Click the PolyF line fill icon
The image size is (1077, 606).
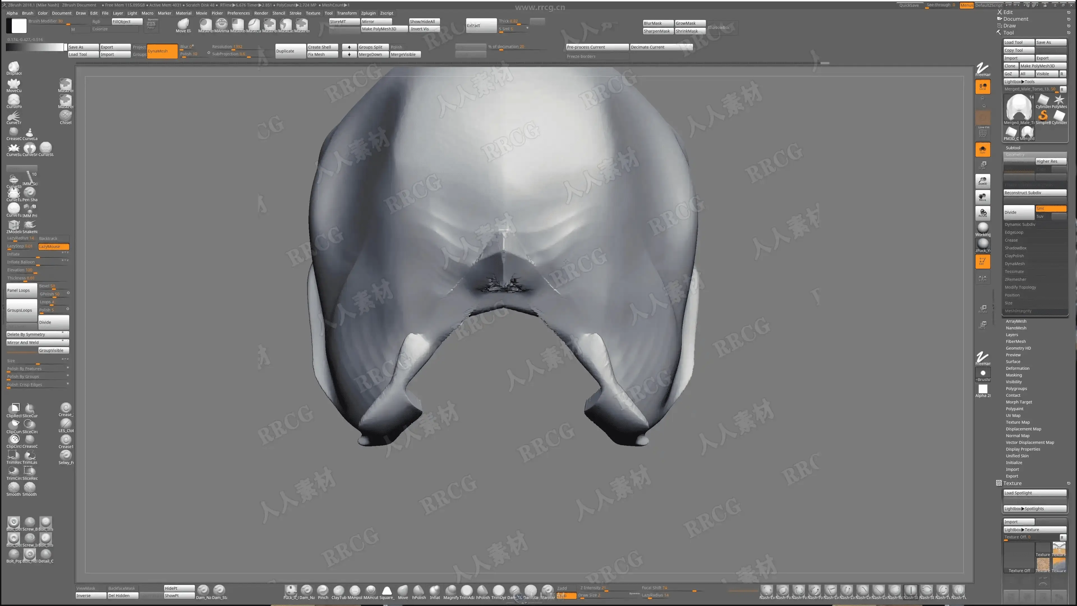[982, 133]
